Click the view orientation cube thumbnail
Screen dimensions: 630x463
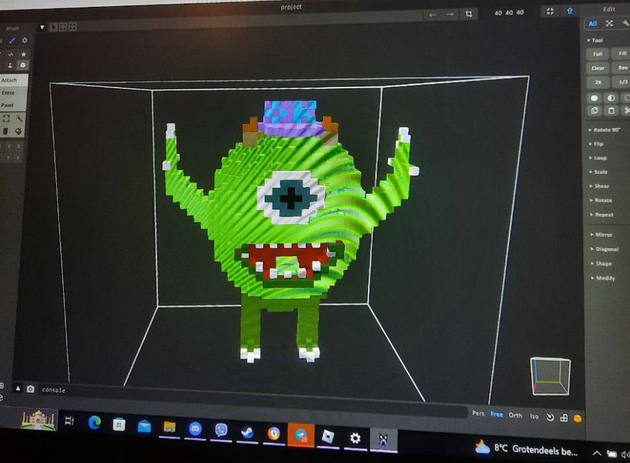550,376
